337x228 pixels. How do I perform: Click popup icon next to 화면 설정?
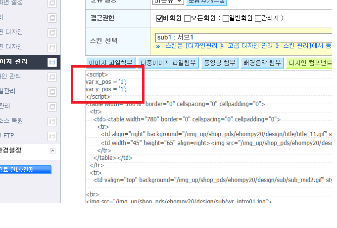pos(52,3)
